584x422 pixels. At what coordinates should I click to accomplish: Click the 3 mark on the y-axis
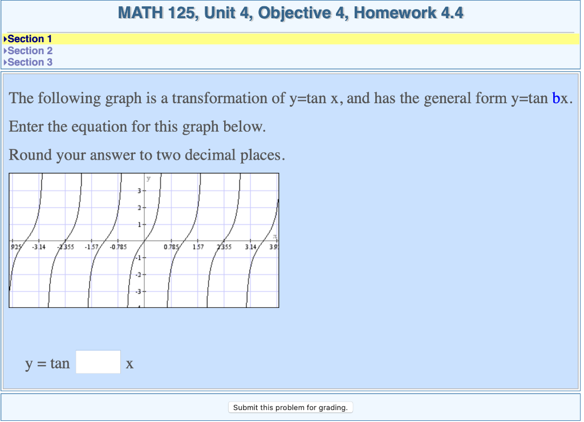[x=140, y=191]
